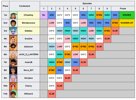Image resolution: width=136 pixels, height=100 pixels.
Task: Click Gorrjess' pink-haired avatar
Action: (x=13, y=78)
